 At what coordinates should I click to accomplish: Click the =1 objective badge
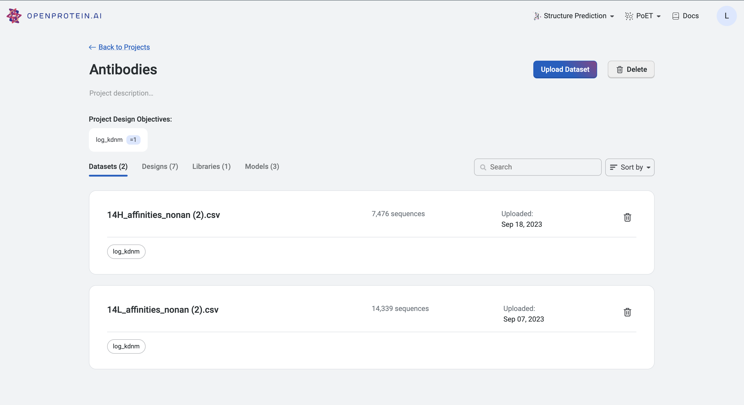click(x=133, y=140)
